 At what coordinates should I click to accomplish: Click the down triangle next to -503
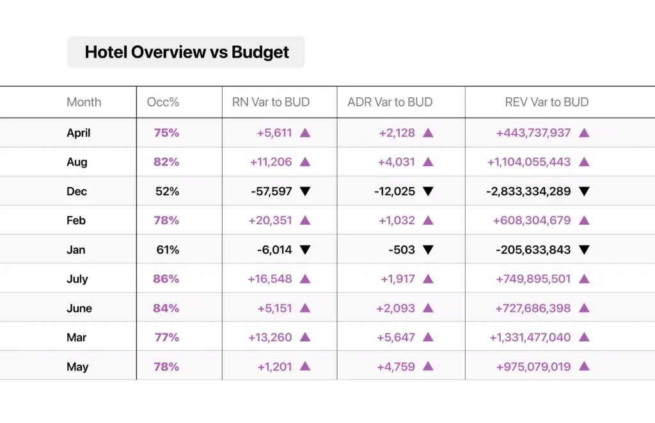tap(428, 250)
